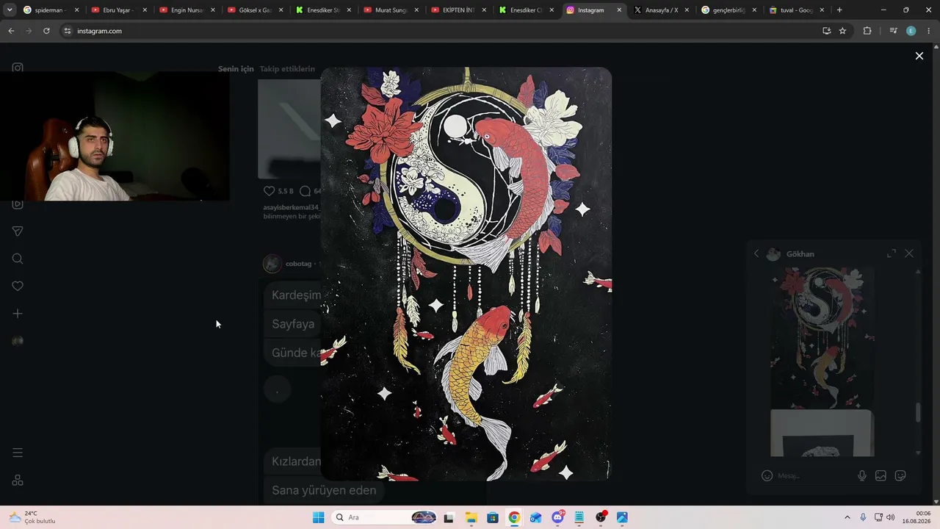Image resolution: width=940 pixels, height=529 pixels.
Task: Open sticker picker in chat message bar
Action: [900, 475]
